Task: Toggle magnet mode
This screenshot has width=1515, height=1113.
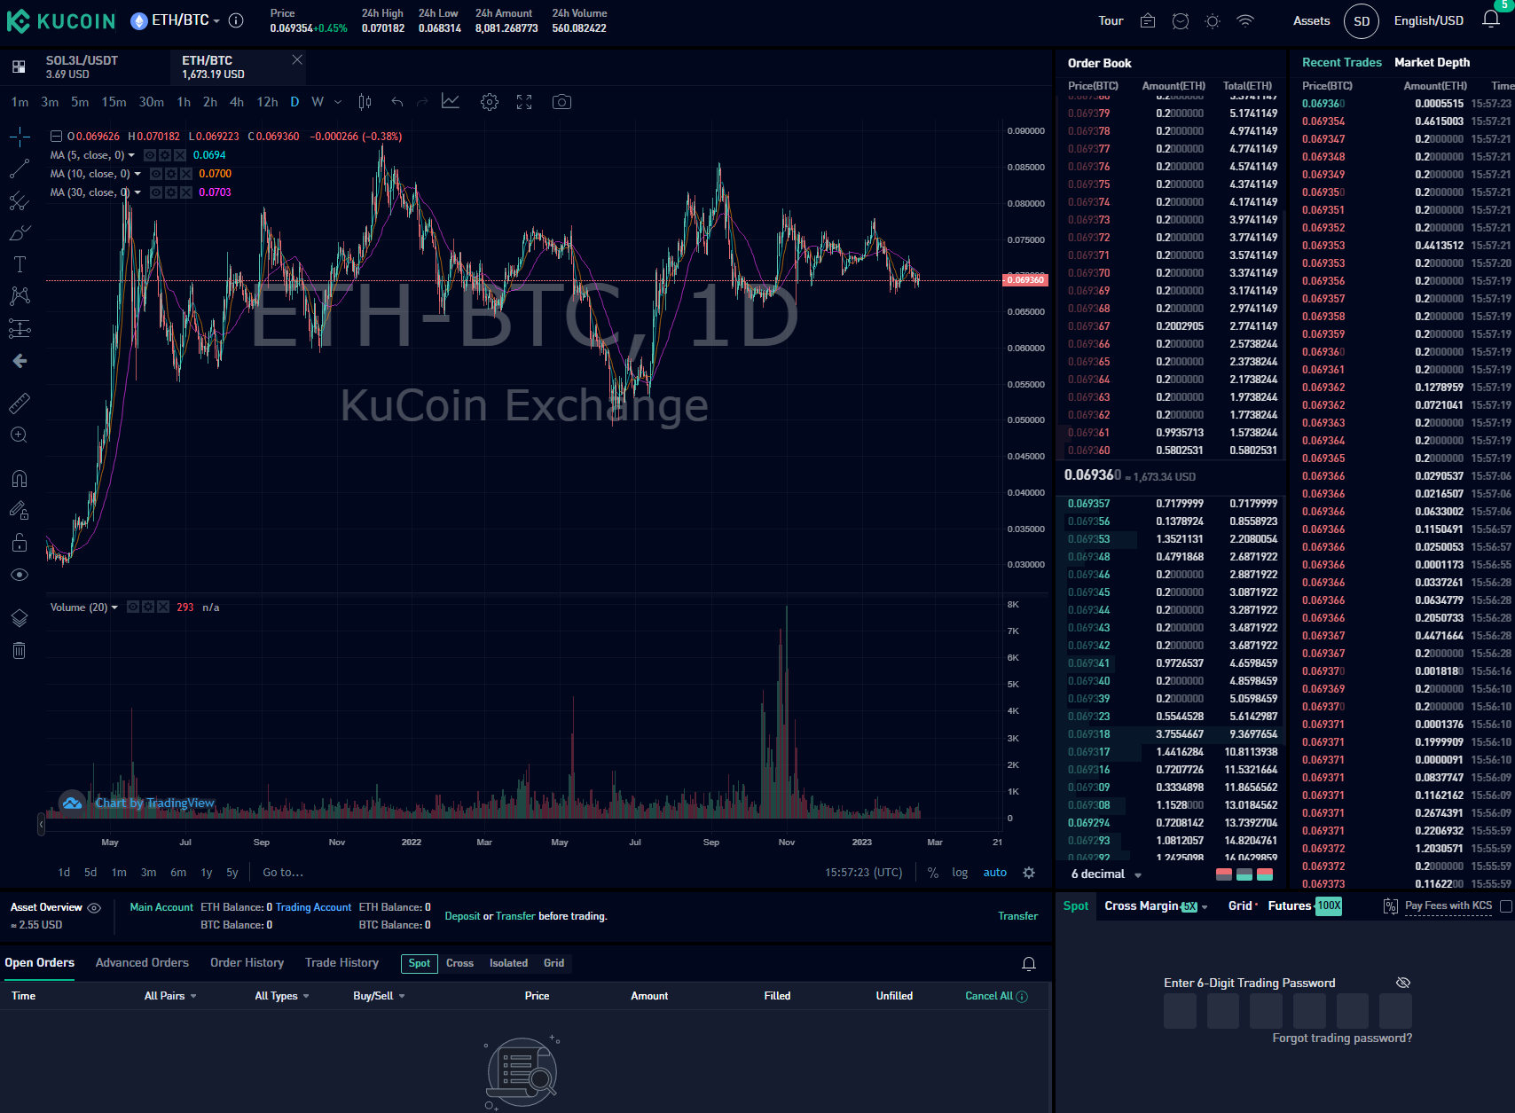Action: click(x=20, y=479)
